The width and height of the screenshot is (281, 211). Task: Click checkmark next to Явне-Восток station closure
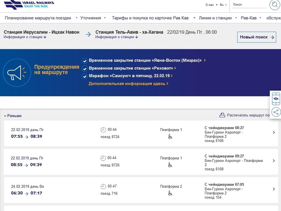tap(85, 60)
